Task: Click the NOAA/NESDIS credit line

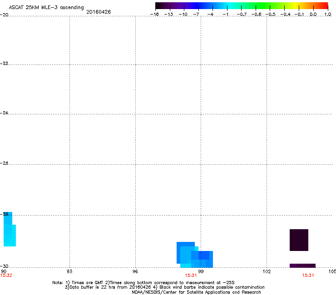Action: pyautogui.click(x=196, y=292)
